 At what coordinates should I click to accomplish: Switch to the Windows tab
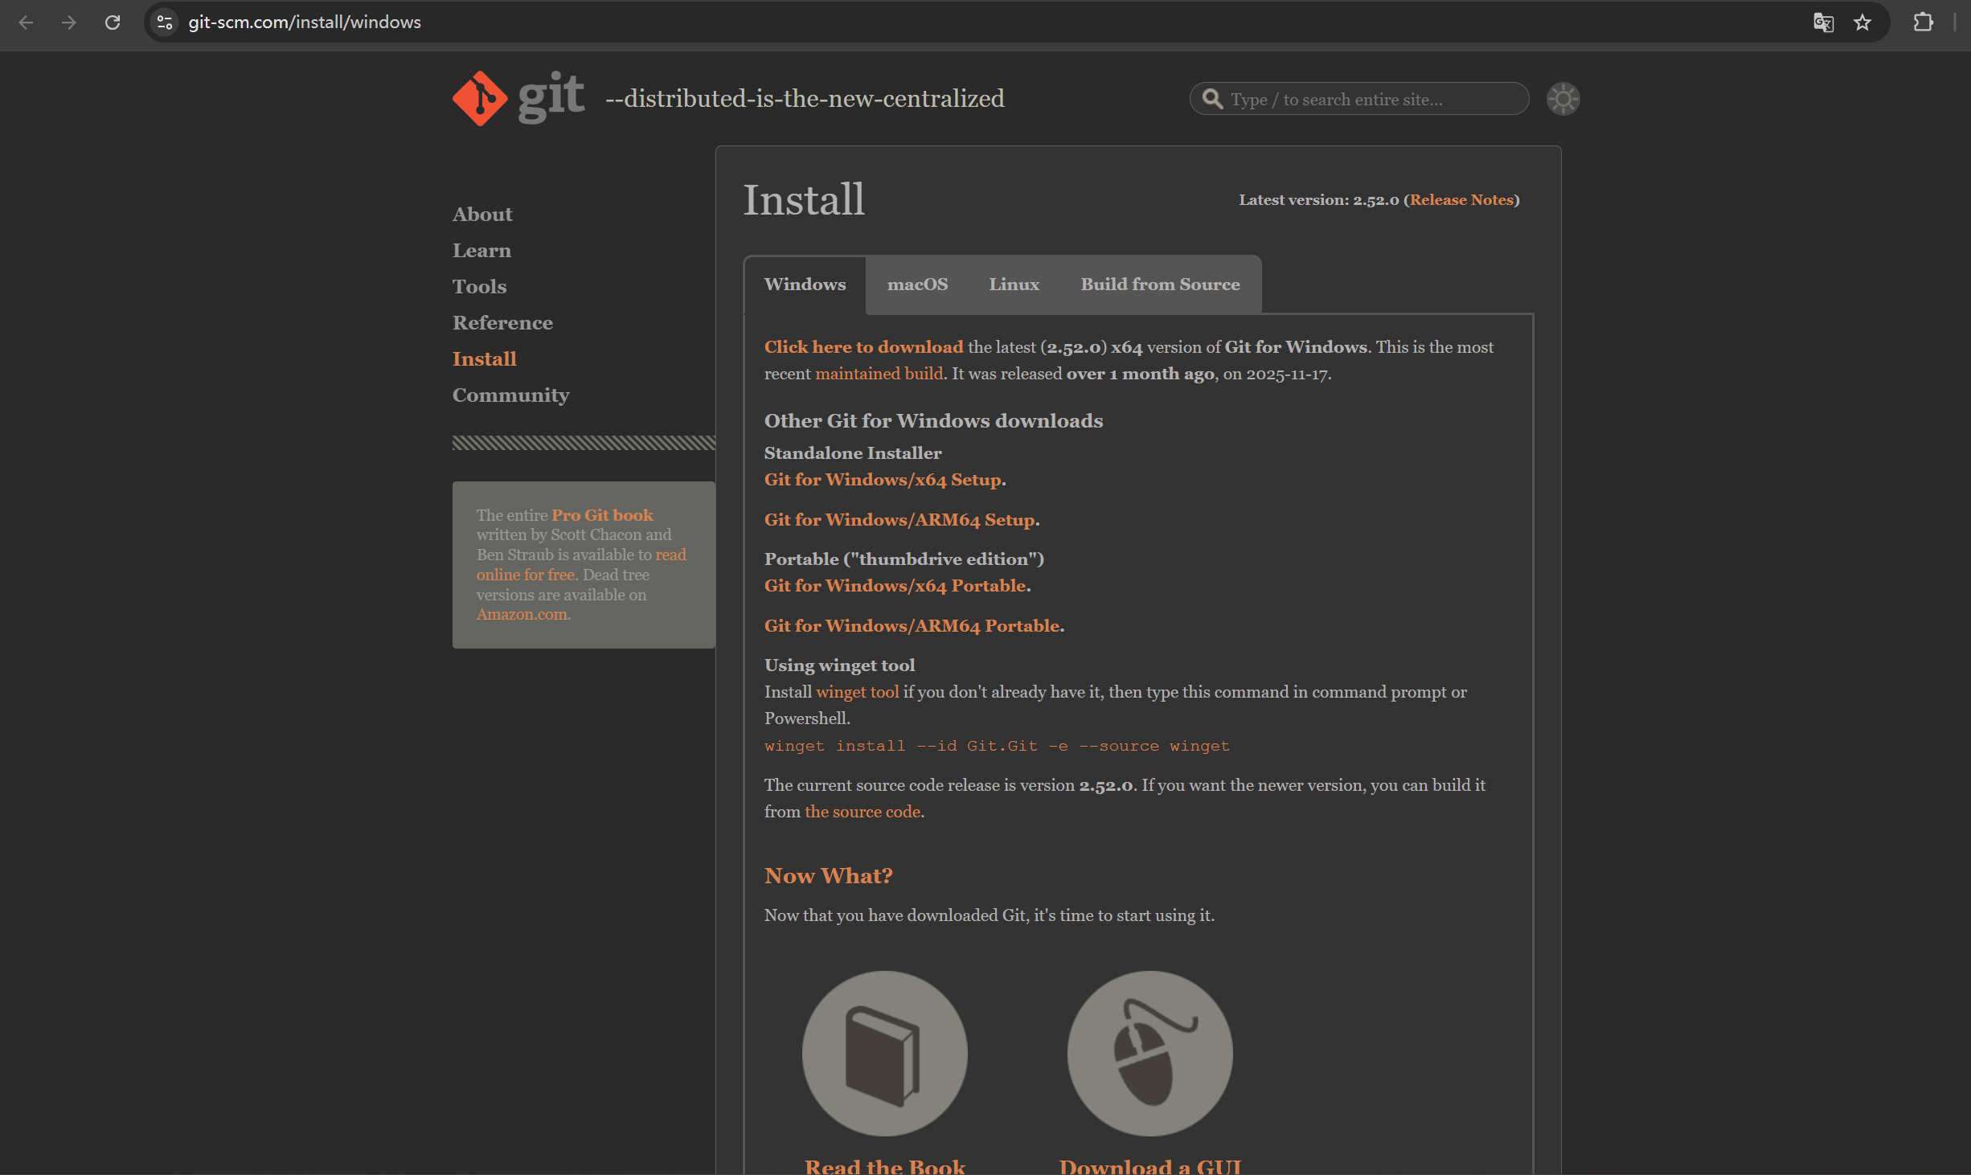point(805,285)
